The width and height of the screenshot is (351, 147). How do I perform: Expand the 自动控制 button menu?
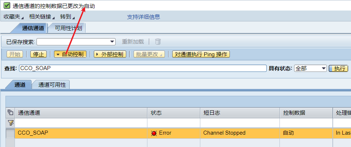[70, 54]
